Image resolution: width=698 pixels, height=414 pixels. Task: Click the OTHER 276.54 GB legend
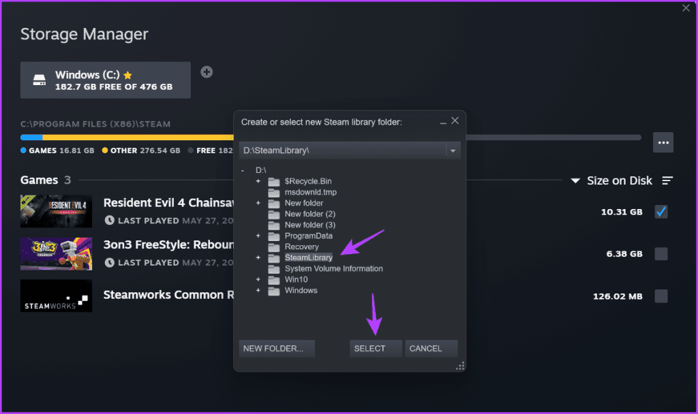click(141, 150)
